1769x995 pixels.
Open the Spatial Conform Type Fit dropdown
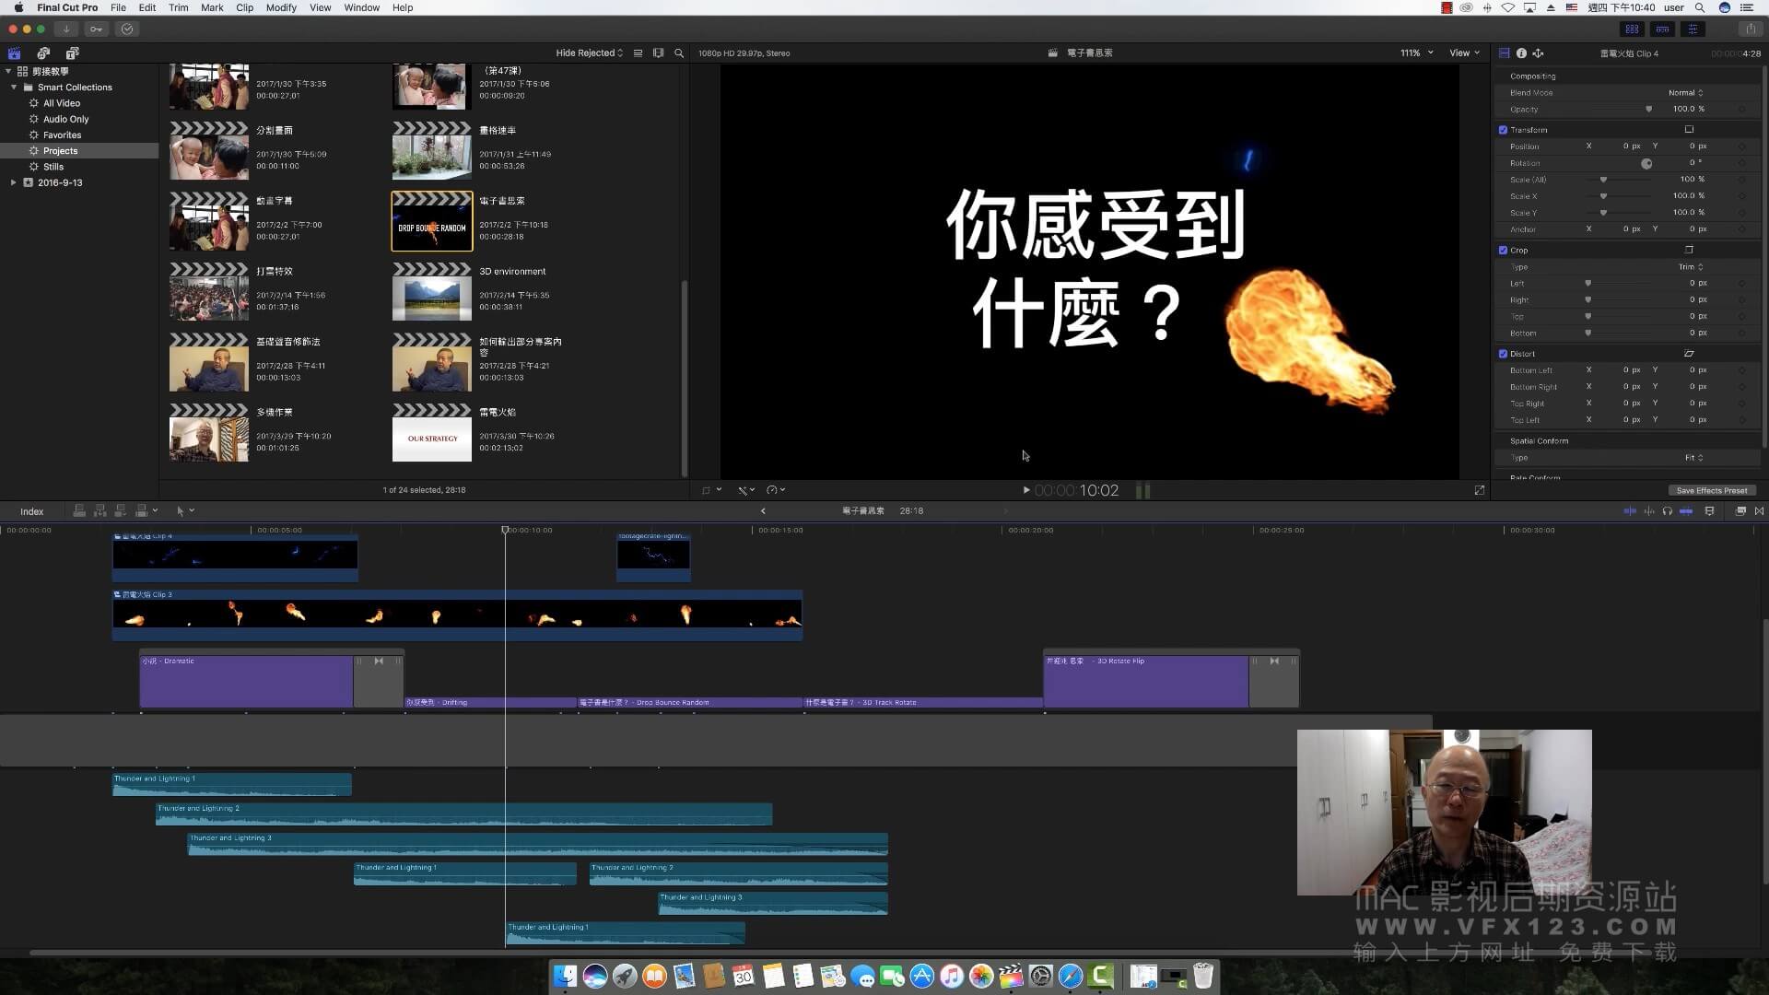pos(1693,458)
